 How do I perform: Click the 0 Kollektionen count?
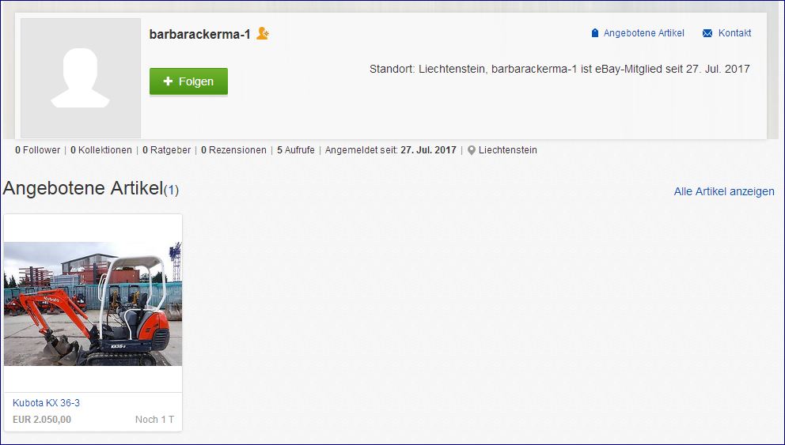101,150
